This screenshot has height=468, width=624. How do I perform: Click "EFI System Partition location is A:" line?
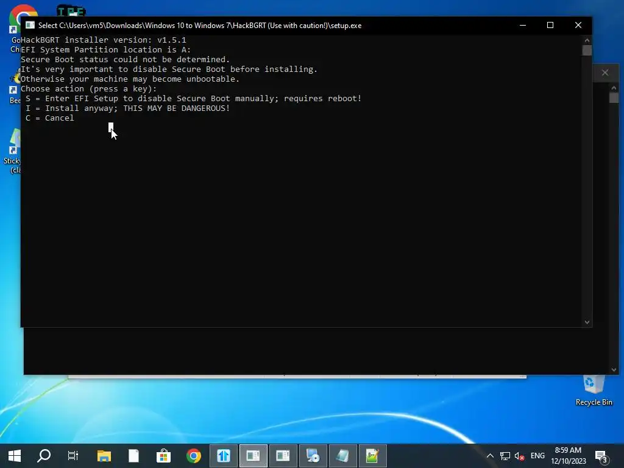[106, 50]
